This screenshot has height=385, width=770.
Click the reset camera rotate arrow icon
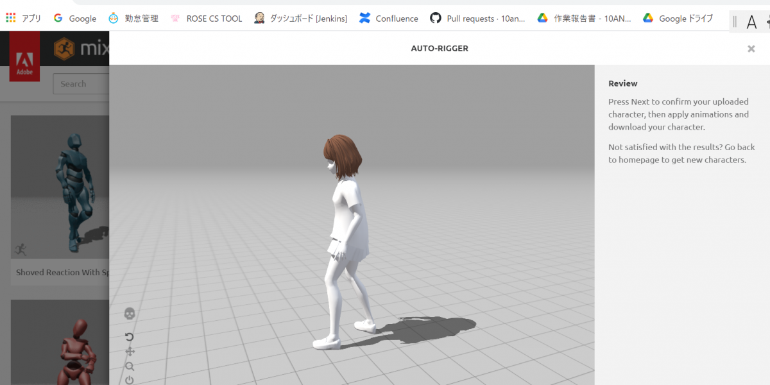(130, 337)
